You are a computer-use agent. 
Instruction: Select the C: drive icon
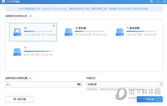pos(17,32)
